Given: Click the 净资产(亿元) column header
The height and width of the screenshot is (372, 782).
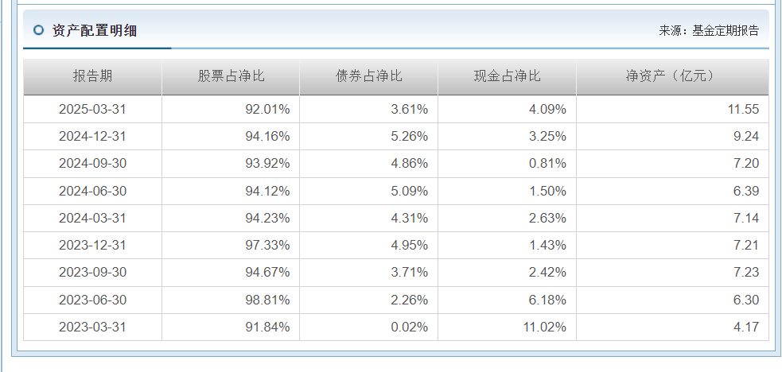Looking at the screenshot, I should (671, 76).
